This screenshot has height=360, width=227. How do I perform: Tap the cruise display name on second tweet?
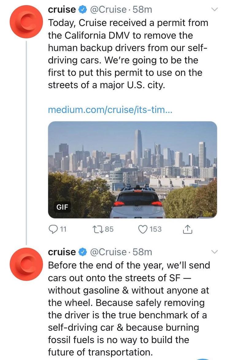pos(62,252)
